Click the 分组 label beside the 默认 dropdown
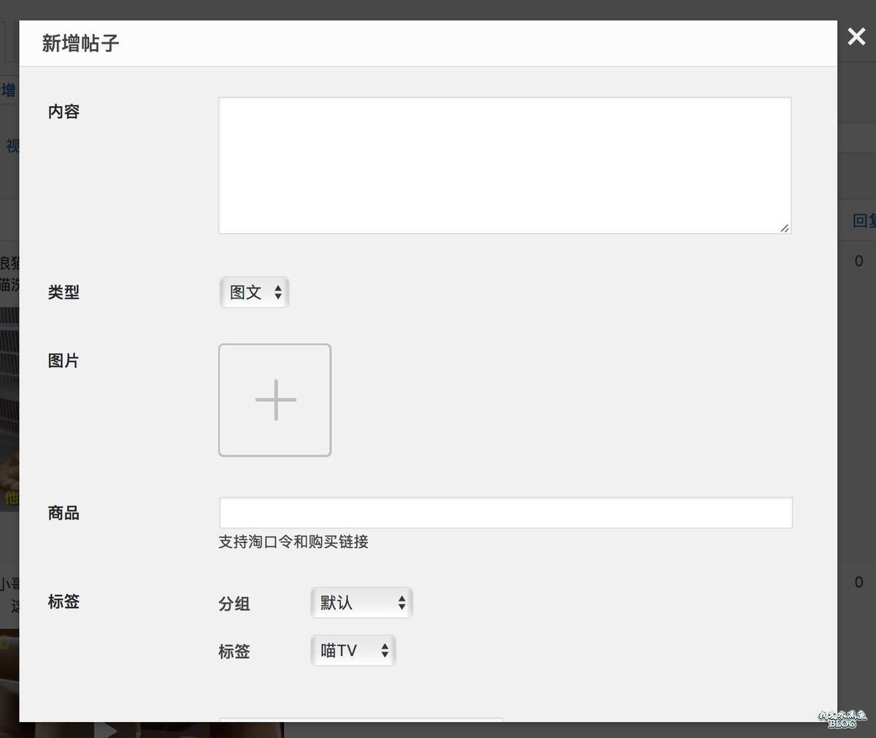The height and width of the screenshot is (738, 876). pyautogui.click(x=234, y=604)
